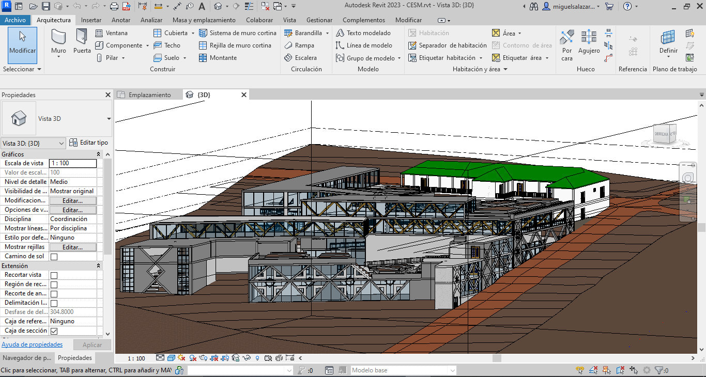Select the Muro (wall) tool
706x377 pixels.
click(x=58, y=43)
